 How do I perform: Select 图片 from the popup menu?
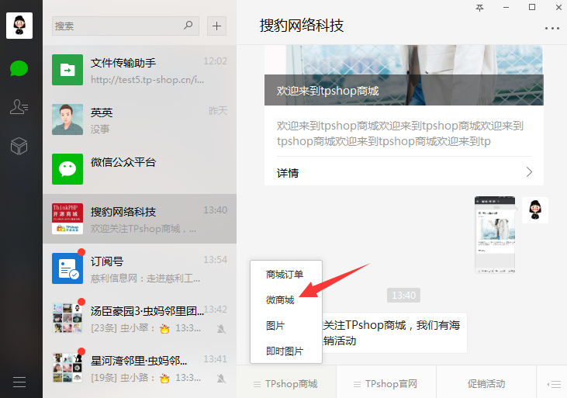275,326
